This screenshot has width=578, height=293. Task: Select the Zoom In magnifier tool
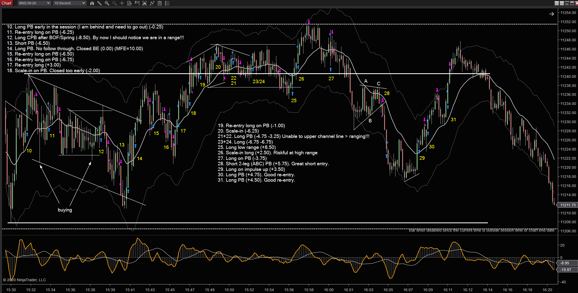107,3
